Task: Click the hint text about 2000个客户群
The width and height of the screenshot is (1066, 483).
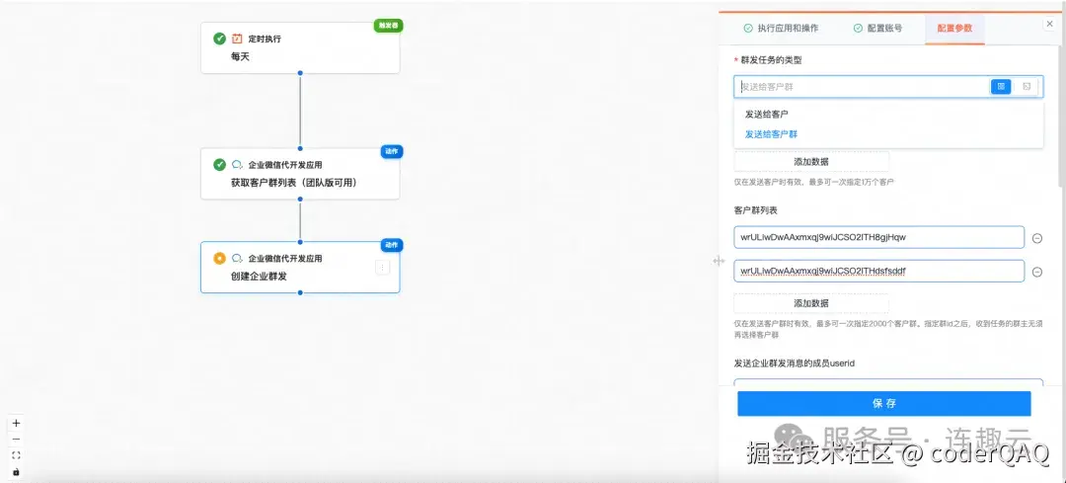Action: tap(888, 329)
